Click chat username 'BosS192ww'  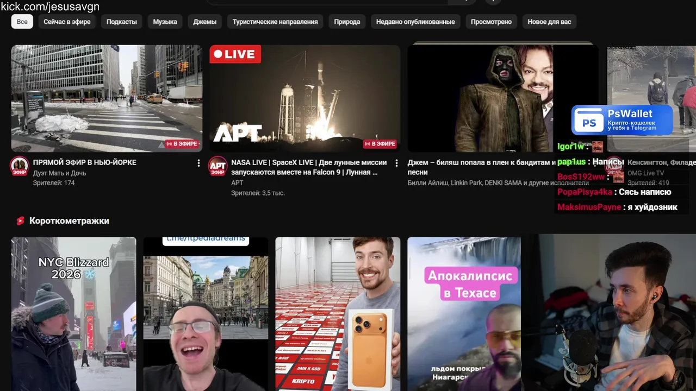pos(581,177)
